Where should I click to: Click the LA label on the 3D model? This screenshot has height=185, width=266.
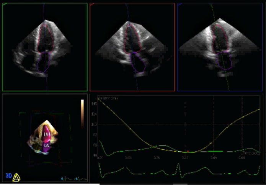pyautogui.click(x=45, y=145)
